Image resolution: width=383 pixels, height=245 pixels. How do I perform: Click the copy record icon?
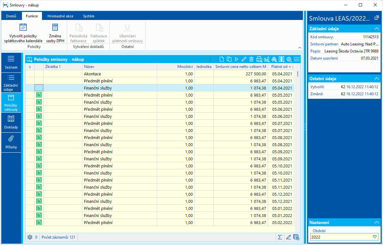[229, 59]
